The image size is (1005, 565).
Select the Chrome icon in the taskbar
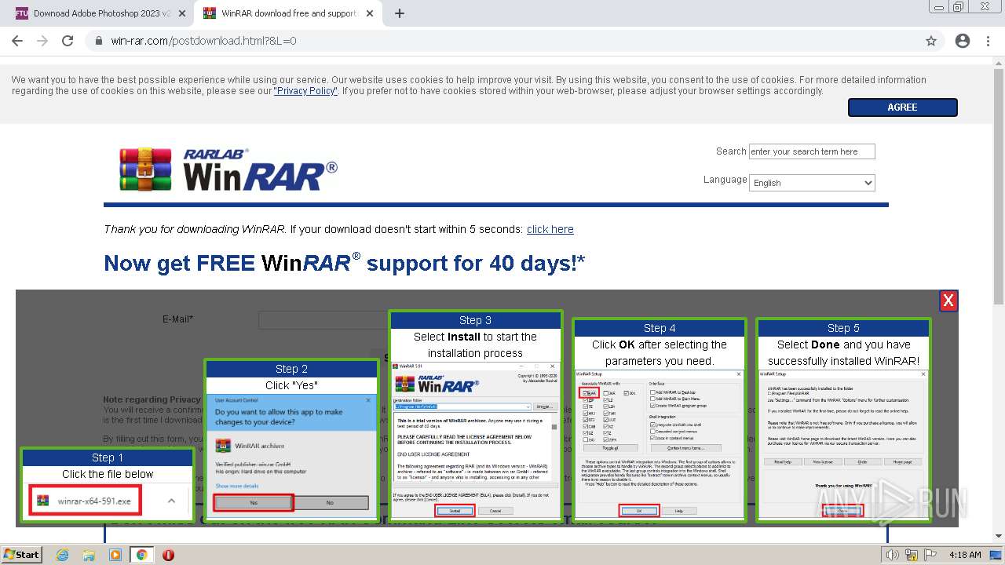[141, 555]
